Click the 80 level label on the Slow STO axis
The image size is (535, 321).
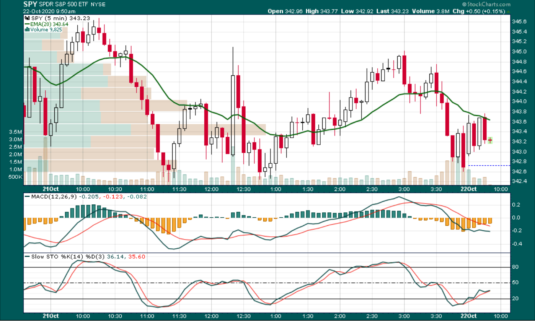tap(515, 267)
